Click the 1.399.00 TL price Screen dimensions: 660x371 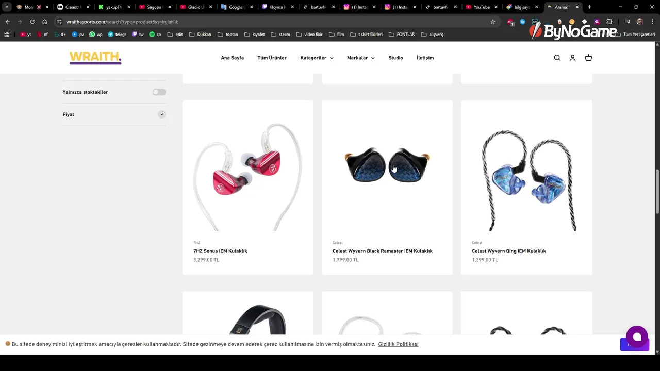(x=485, y=260)
